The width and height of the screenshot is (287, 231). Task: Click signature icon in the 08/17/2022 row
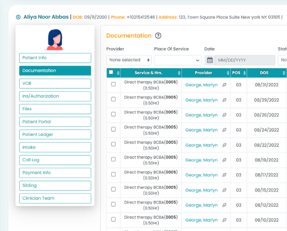(x=224, y=175)
